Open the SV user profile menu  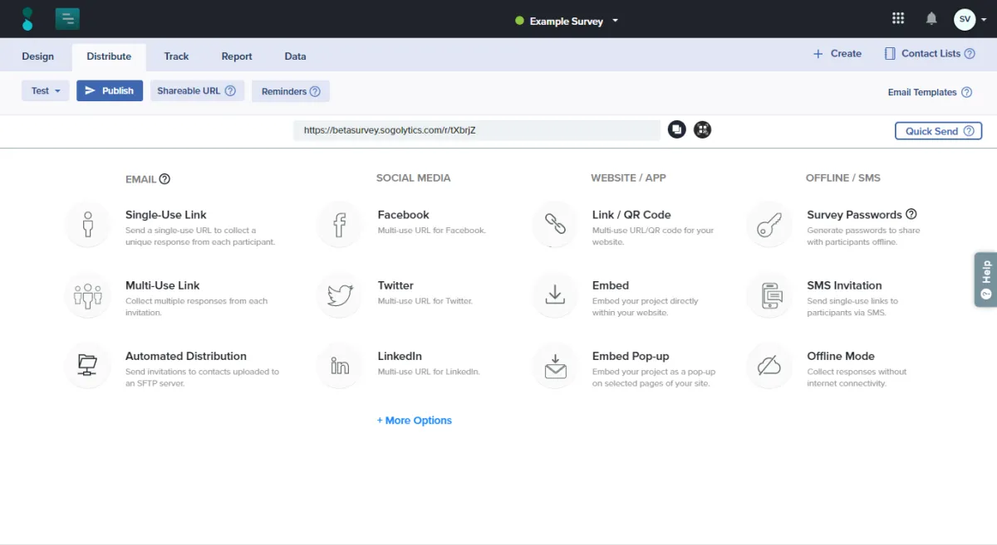(965, 19)
